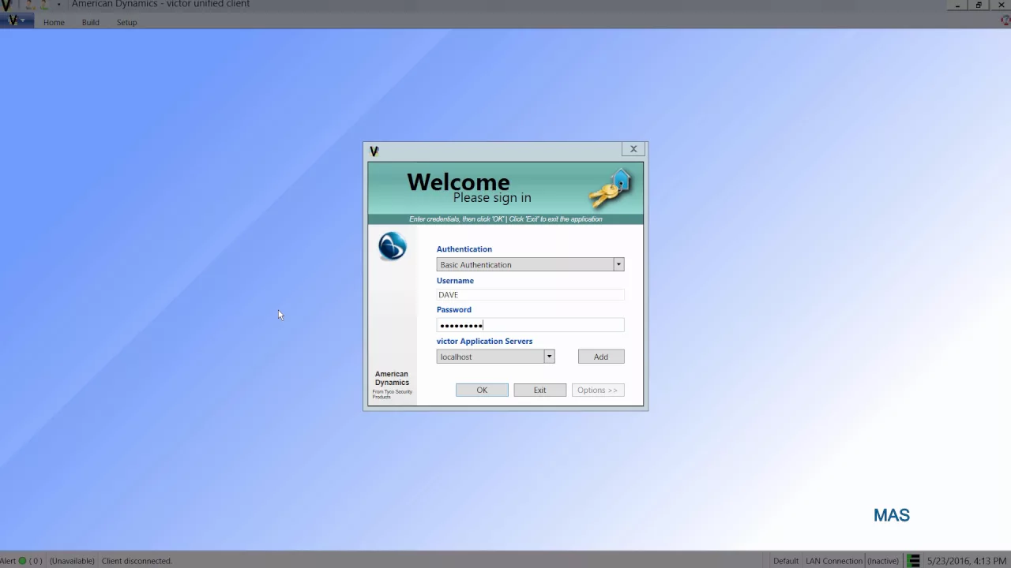This screenshot has height=568, width=1011.
Task: Open the localhost server dropdown
Action: 495,357
